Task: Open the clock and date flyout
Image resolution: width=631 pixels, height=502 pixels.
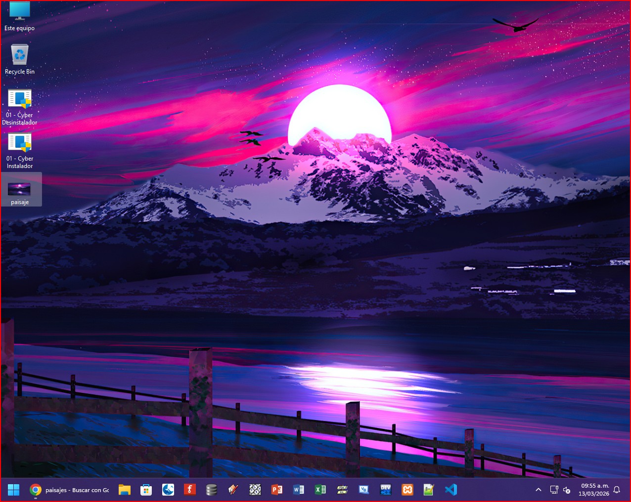Action: pos(594,490)
